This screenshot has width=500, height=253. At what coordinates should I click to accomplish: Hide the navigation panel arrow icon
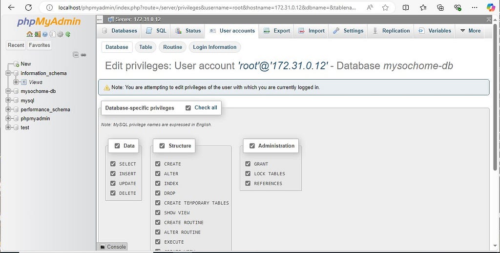click(x=100, y=20)
